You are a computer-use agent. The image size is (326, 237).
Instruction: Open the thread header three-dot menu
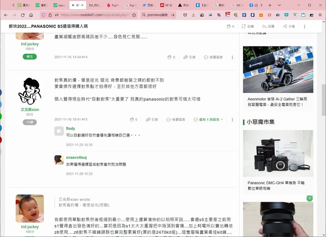[305, 26]
